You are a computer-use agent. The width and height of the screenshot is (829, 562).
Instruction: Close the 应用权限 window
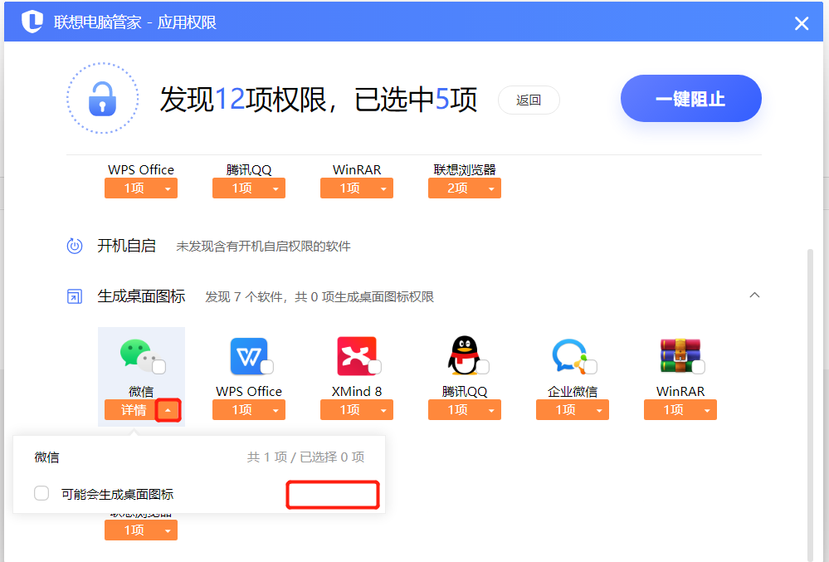pyautogui.click(x=802, y=23)
